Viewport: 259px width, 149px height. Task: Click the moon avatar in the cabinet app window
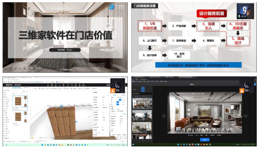(118, 85)
